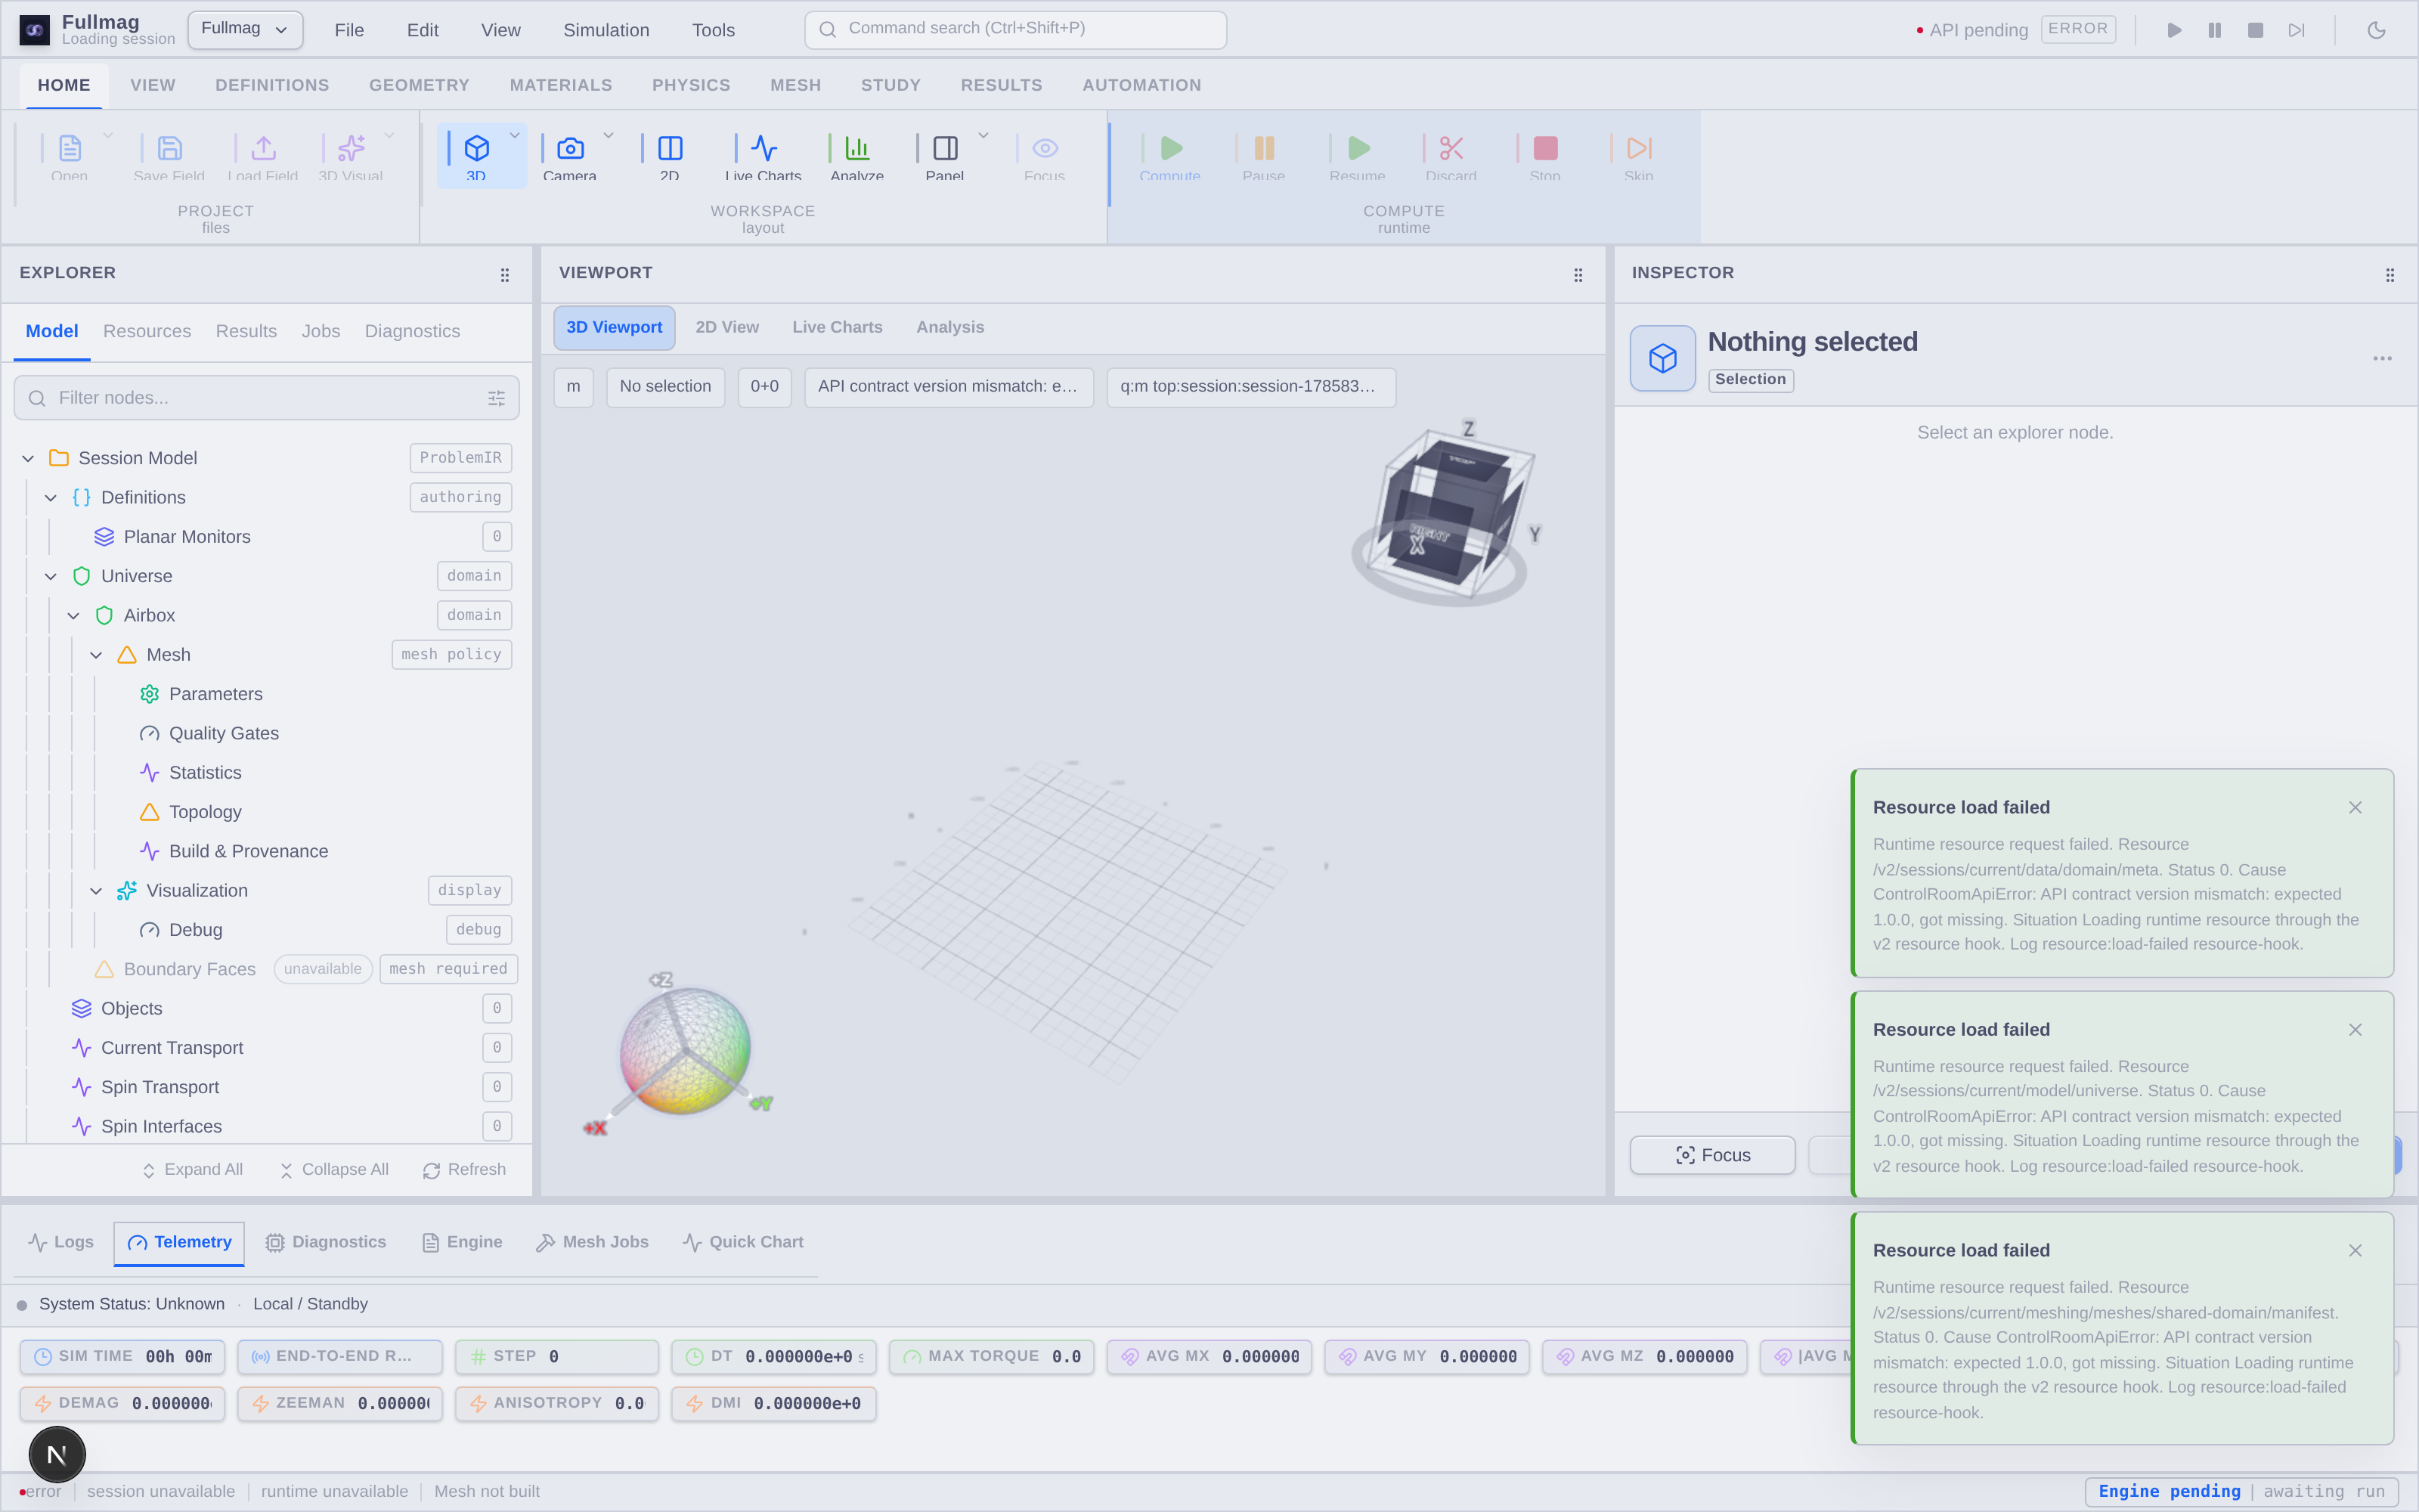Open the Simulation menu
This screenshot has height=1512, width=2419.
coord(606,30)
